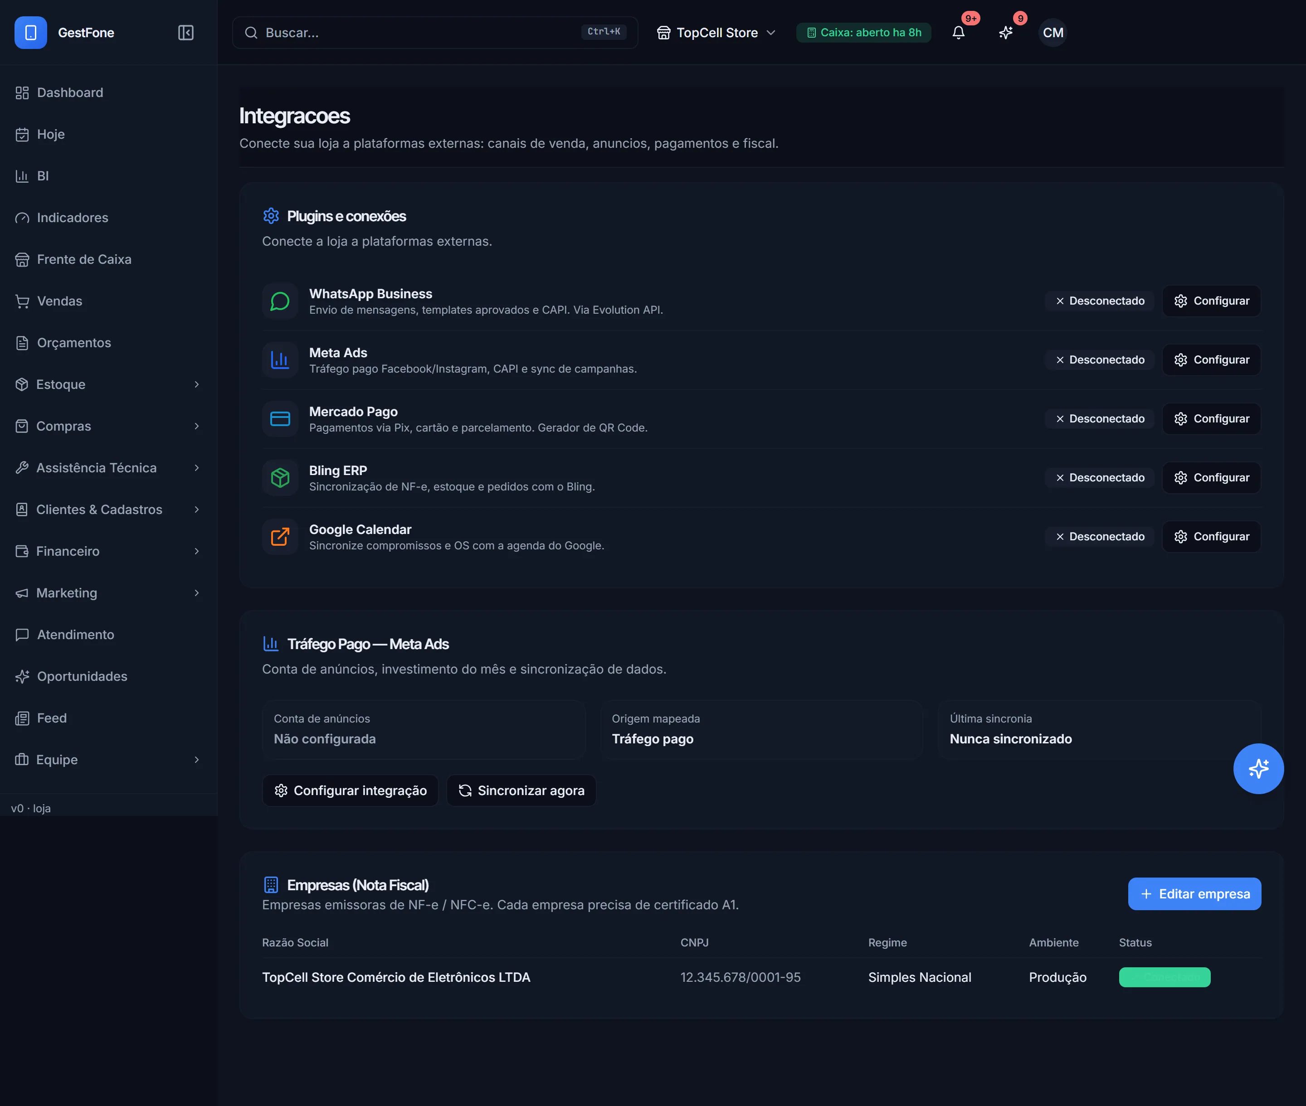This screenshot has width=1306, height=1106.
Task: Expand the Compras sidebar section
Action: pyautogui.click(x=109, y=427)
